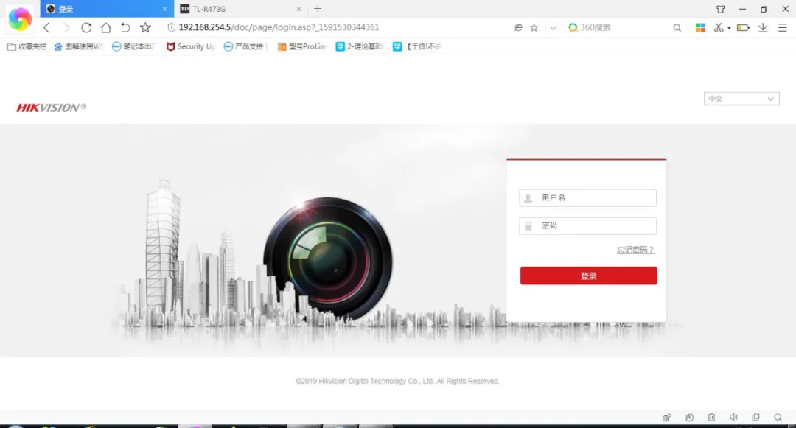796x428 pixels.
Task: Open the downloads icon
Action: coord(763,28)
